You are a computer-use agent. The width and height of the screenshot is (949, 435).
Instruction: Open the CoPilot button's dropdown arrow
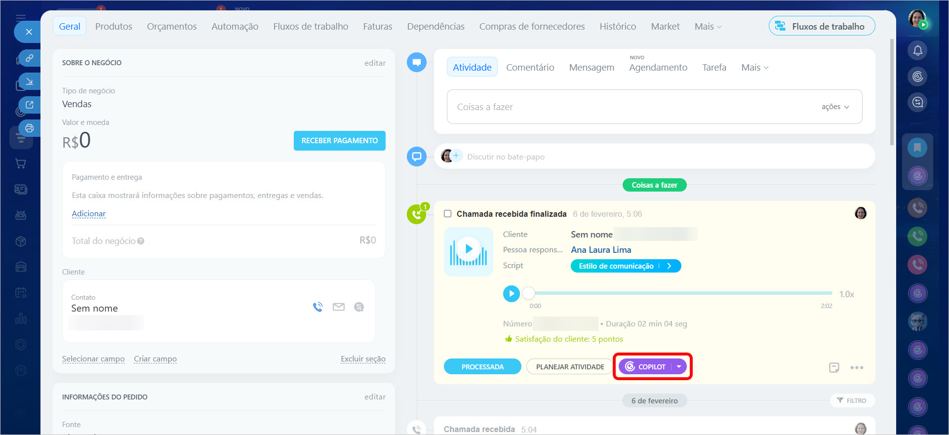point(679,367)
